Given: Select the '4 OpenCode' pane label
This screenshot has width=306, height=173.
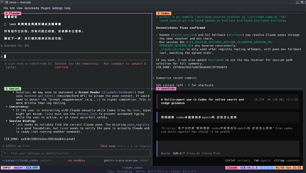Looking at the screenshot, I should [166, 89].
